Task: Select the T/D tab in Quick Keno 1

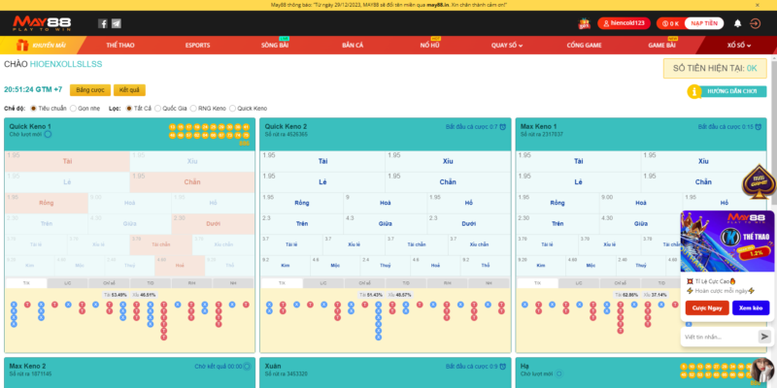Action: point(151,283)
